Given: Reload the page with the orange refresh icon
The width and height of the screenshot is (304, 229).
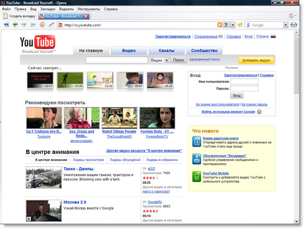Looking at the screenshot, I should tap(42, 25).
